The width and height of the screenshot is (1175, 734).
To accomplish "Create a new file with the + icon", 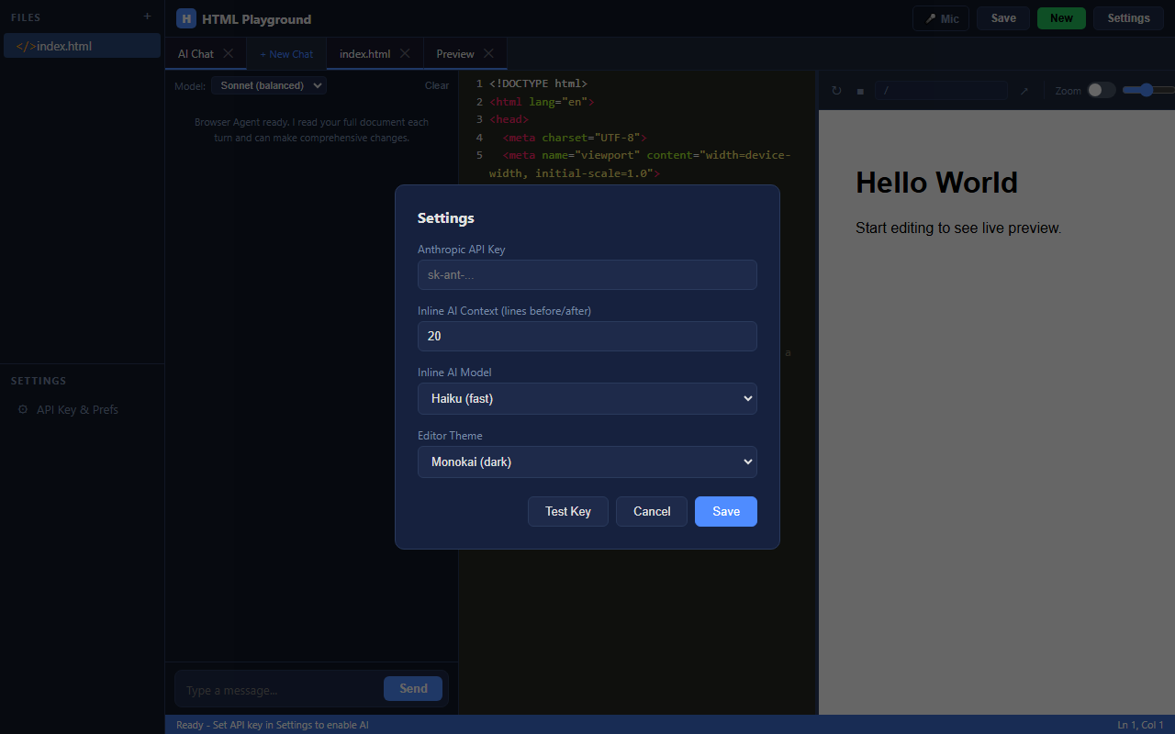I will pos(147,16).
